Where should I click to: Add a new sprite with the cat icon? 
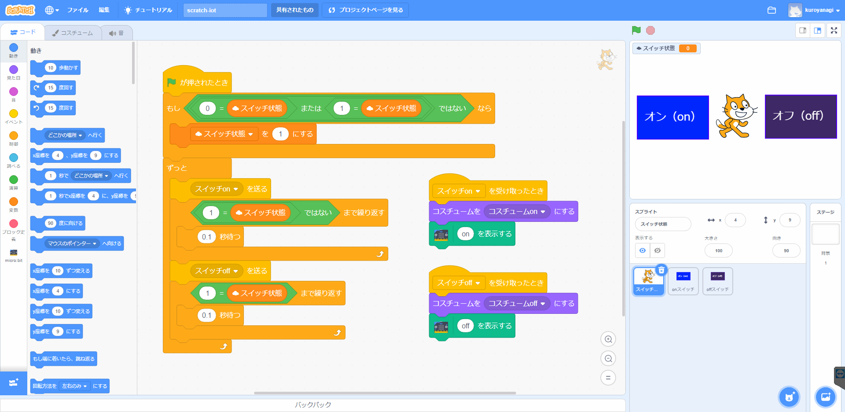[x=789, y=397]
